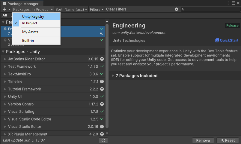The height and width of the screenshot is (144, 241).
Task: Click the refresh package list icon
Action: pyautogui.click(x=103, y=140)
